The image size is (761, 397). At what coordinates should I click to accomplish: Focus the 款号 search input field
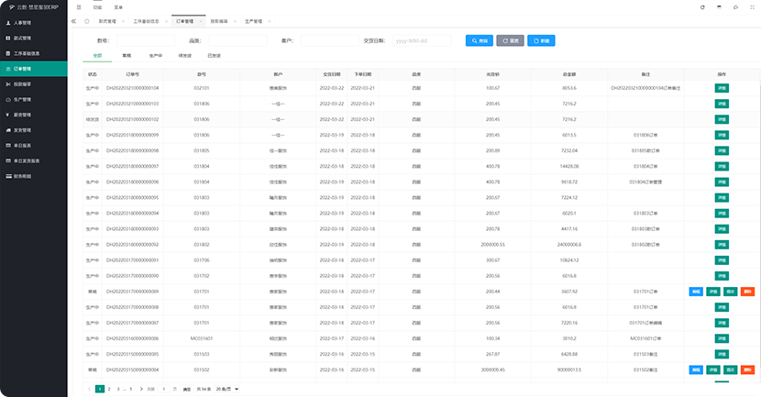146,40
